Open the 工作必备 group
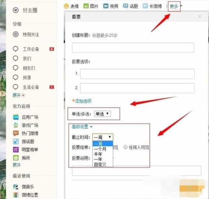The width and height of the screenshot is (209, 199). pos(30,49)
